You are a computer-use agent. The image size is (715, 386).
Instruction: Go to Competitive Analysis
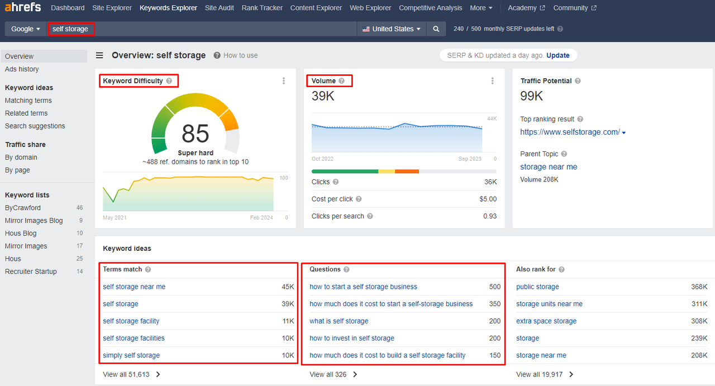(x=431, y=8)
